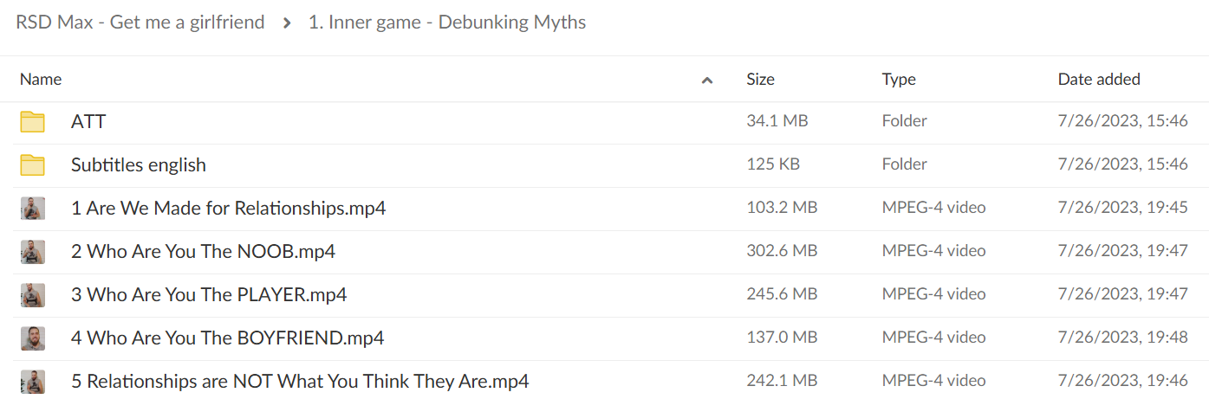The height and width of the screenshot is (399, 1209).
Task: Sort by Size column header
Action: click(x=760, y=79)
